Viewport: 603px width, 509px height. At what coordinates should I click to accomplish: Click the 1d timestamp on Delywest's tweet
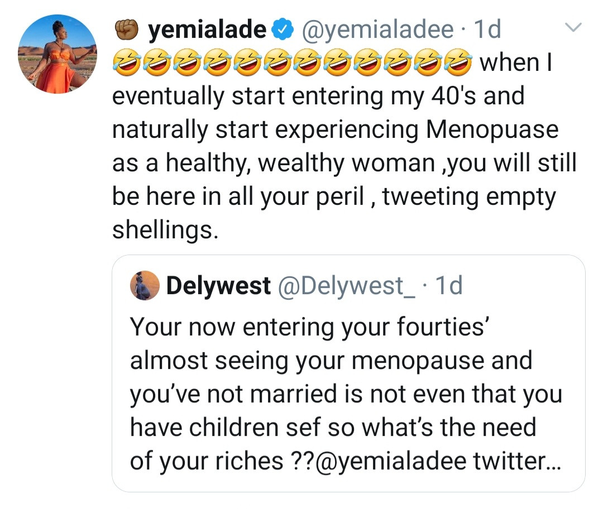point(448,286)
